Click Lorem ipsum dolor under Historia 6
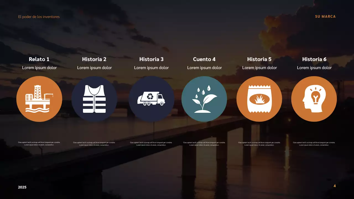Image resolution: width=354 pixels, height=199 pixels. pos(314,67)
